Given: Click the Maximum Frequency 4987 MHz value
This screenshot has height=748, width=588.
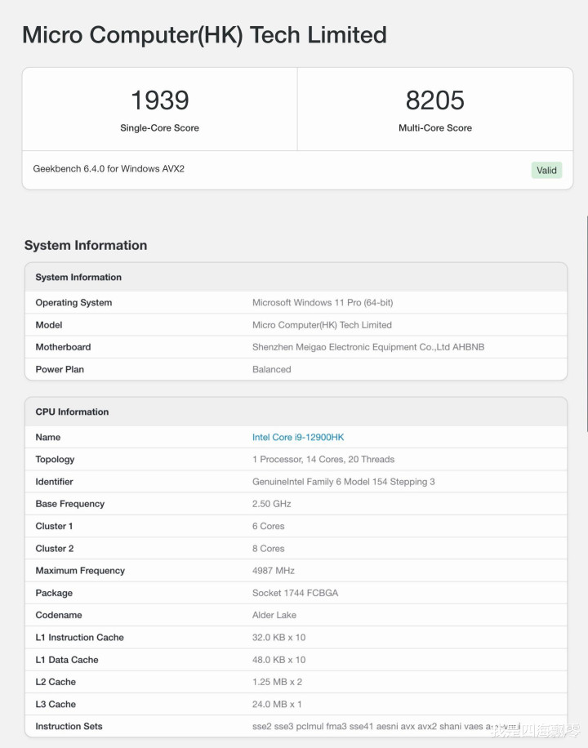Looking at the screenshot, I should [274, 571].
